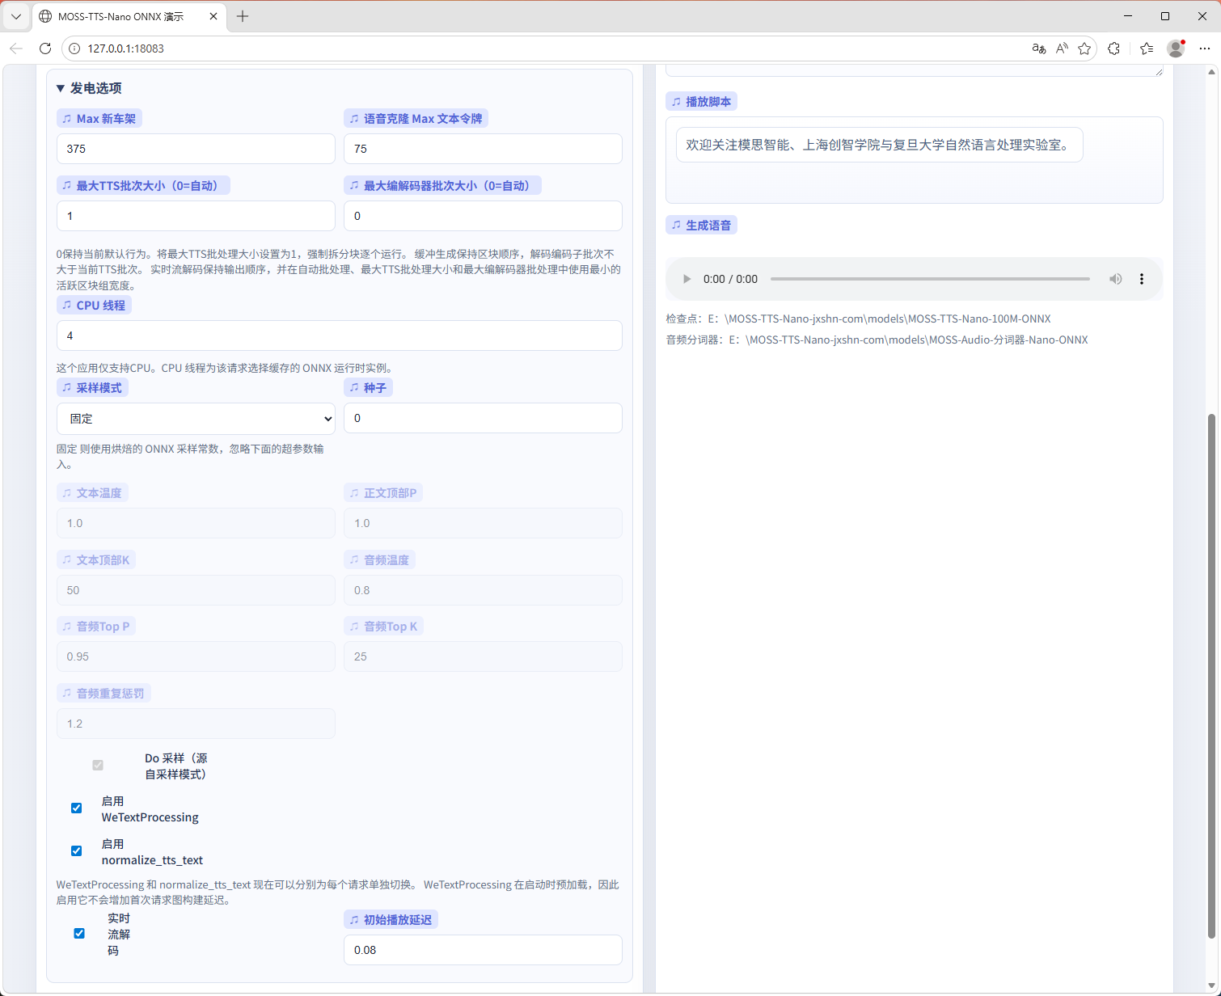Click the CPU 线程 input field
Image resolution: width=1221 pixels, height=996 pixels.
click(339, 336)
